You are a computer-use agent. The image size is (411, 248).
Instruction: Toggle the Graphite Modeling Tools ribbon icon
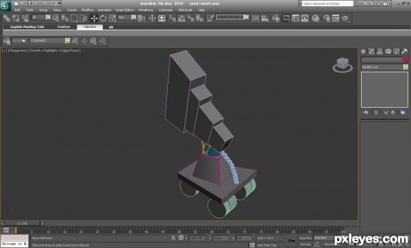286,18
